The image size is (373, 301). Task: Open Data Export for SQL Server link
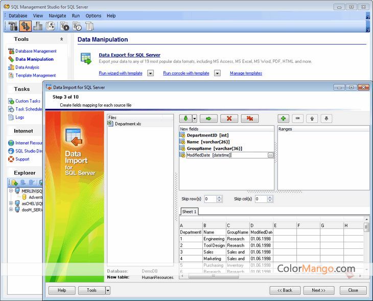130,55
